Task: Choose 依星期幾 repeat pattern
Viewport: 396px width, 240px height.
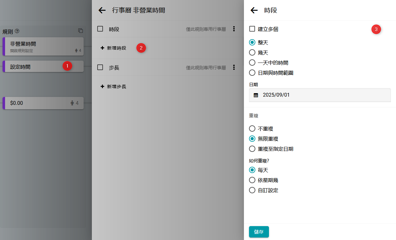Action: (252, 180)
